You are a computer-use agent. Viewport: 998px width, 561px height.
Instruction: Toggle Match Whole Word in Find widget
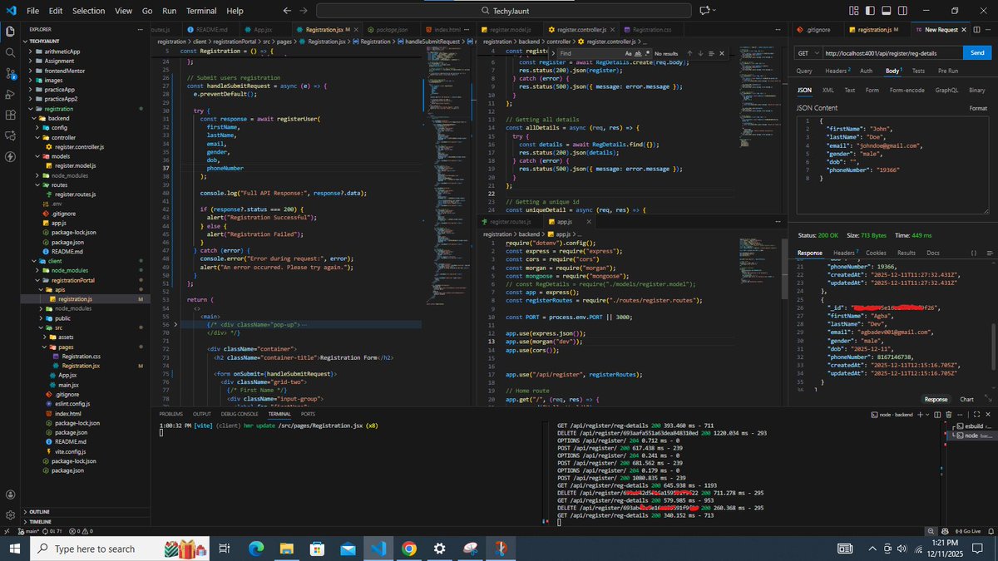click(638, 53)
